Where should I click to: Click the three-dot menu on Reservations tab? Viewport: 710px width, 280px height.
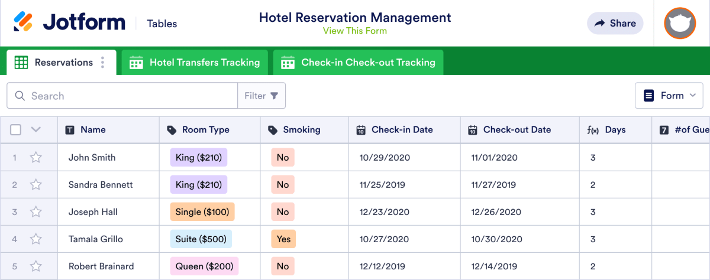tap(103, 63)
